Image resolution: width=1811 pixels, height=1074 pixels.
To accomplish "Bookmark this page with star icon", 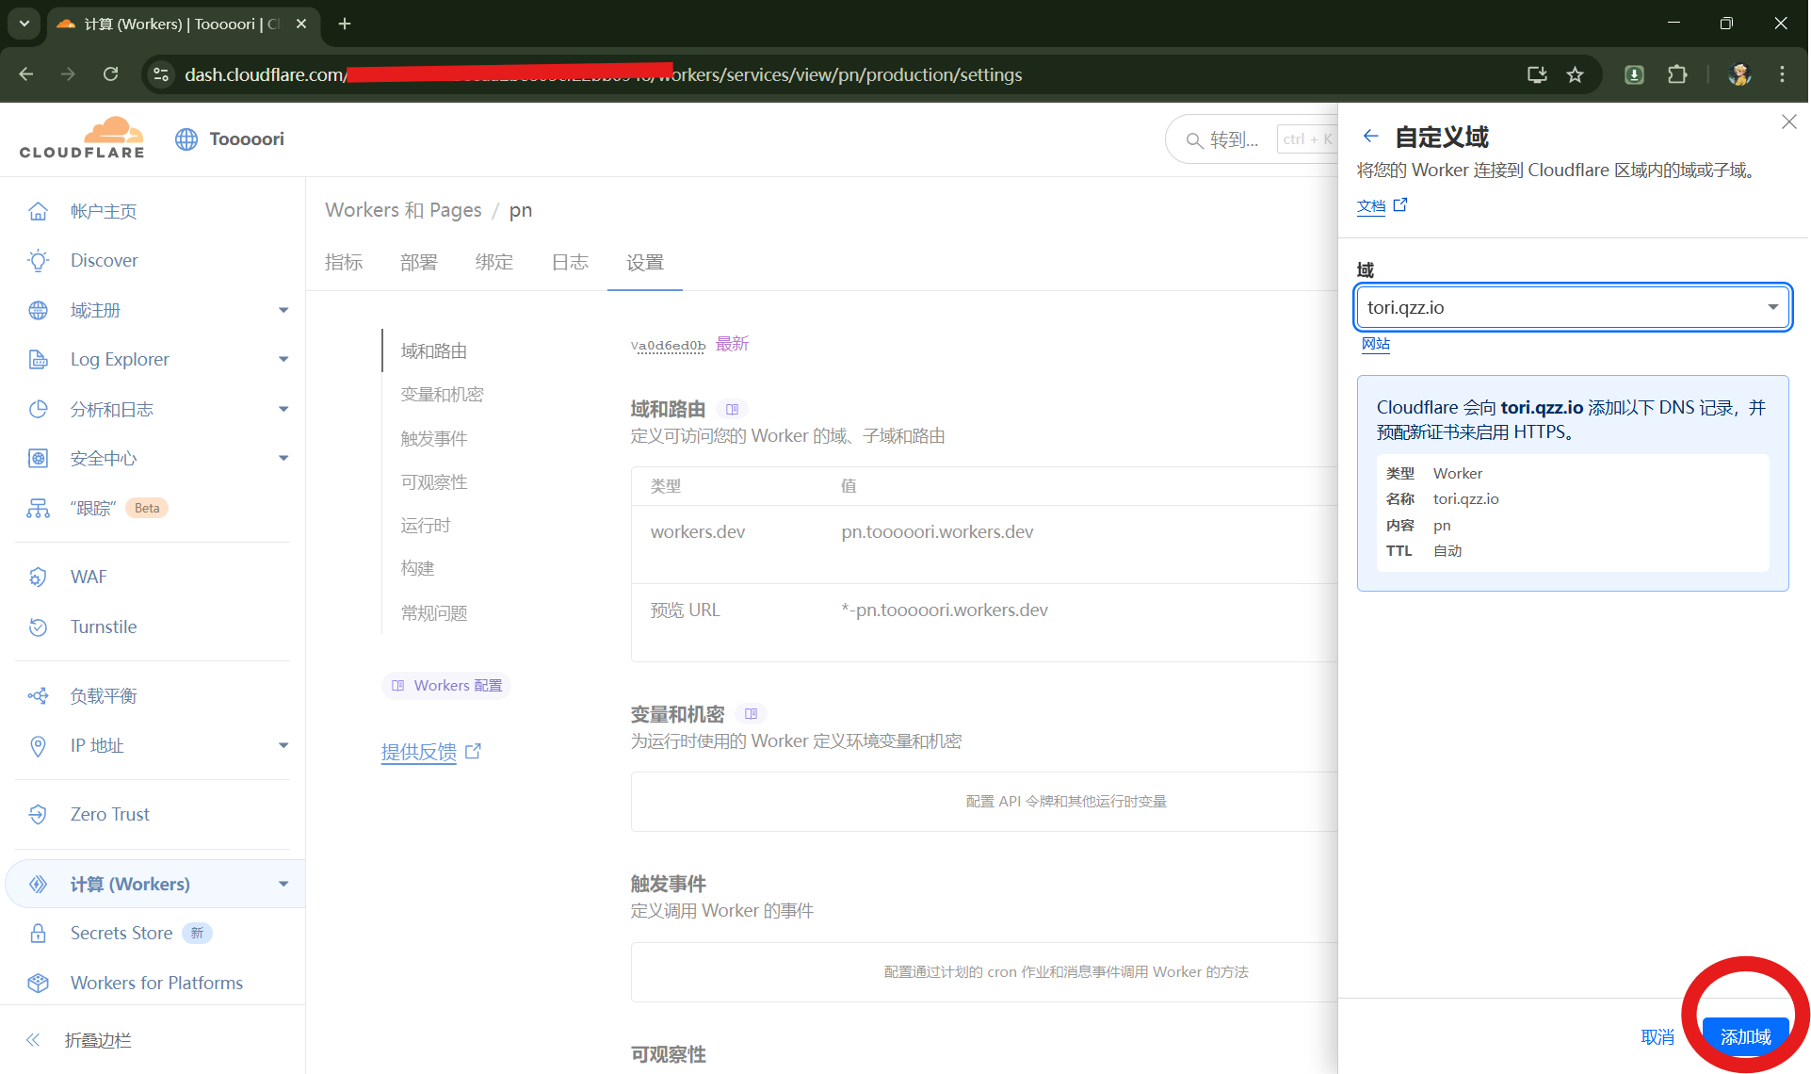I will click(1575, 74).
